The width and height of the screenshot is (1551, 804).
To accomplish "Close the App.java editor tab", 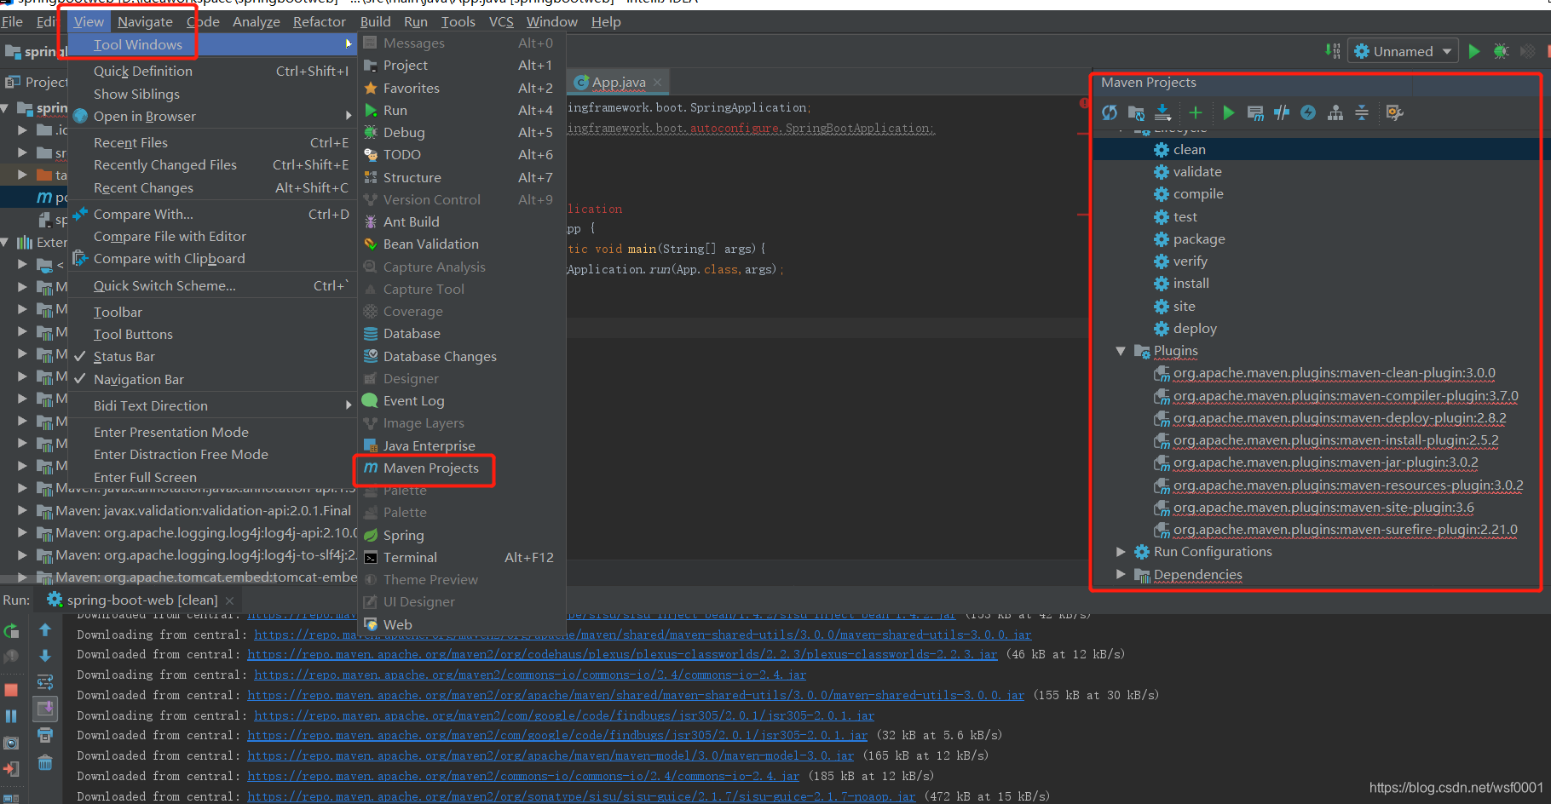I will [657, 83].
